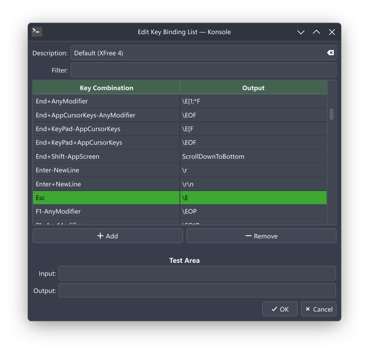Confirm changes with the OK button
The image size is (369, 354).
click(280, 309)
